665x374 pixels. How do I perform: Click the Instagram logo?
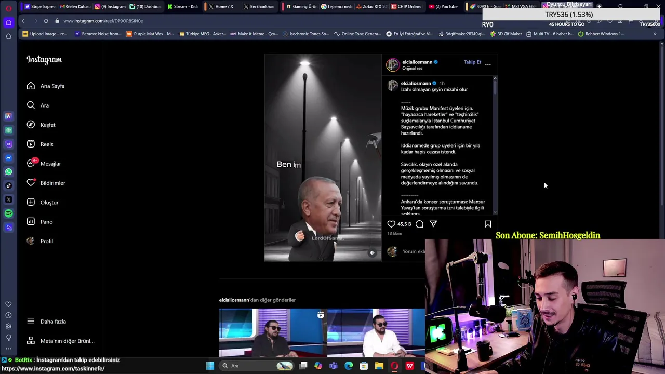(x=44, y=60)
